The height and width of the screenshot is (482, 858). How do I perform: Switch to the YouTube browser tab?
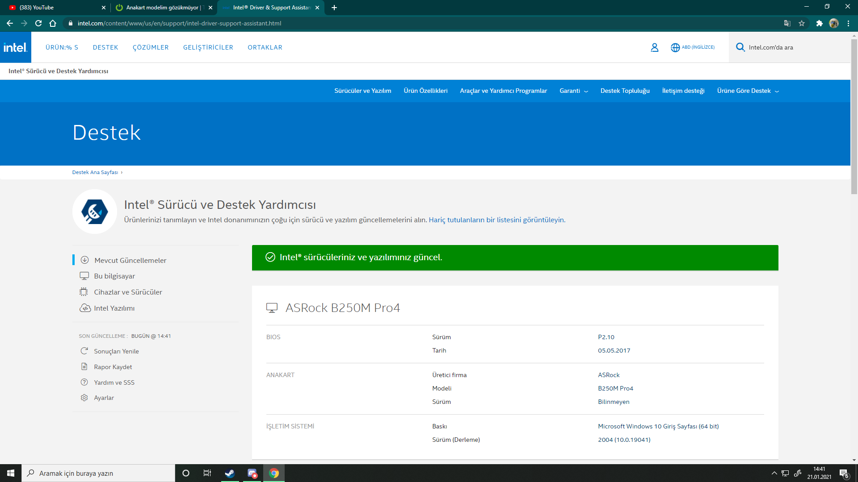pyautogui.click(x=54, y=8)
